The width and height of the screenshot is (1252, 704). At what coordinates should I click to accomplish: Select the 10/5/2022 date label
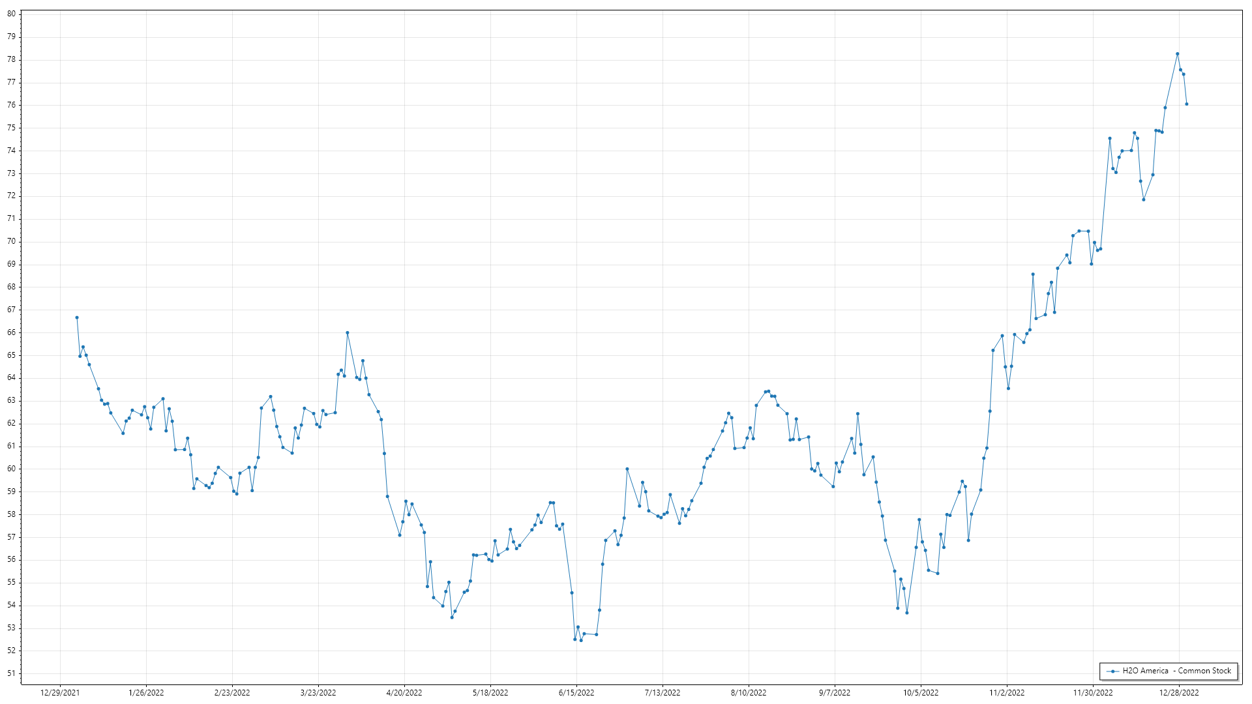921,693
